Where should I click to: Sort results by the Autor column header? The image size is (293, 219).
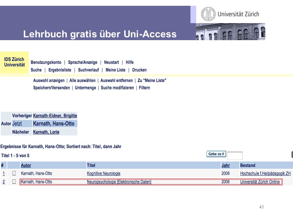(x=26, y=165)
